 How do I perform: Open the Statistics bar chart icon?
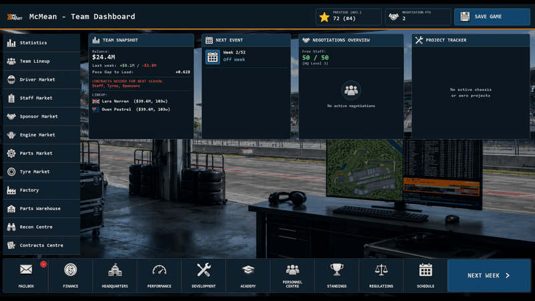pyautogui.click(x=11, y=43)
